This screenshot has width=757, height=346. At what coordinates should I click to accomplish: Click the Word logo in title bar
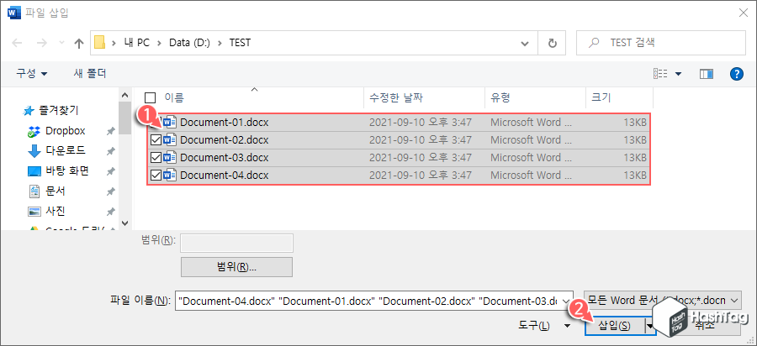pyautogui.click(x=14, y=13)
